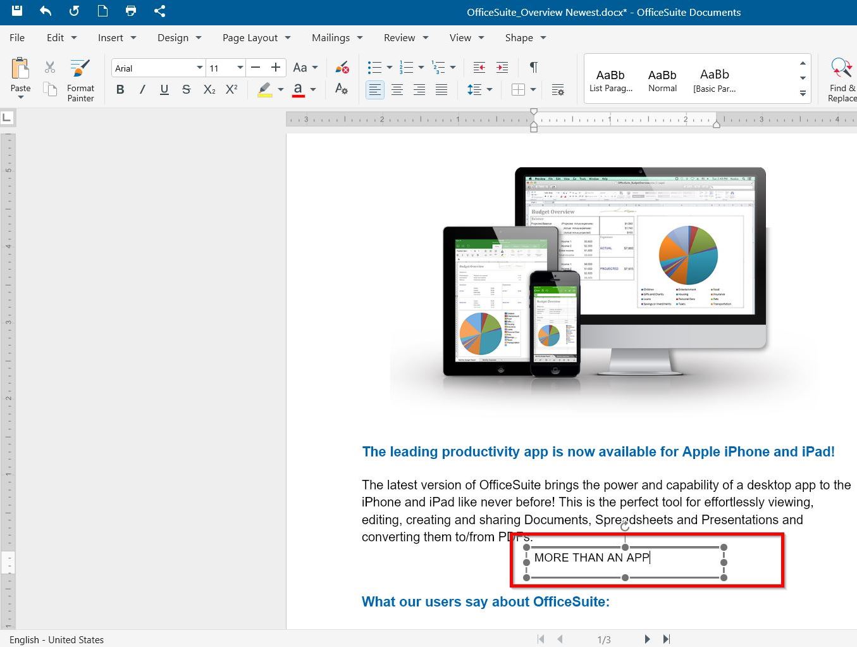Toggle Strikethrough formatting
The width and height of the screenshot is (857, 647).
[x=186, y=89]
